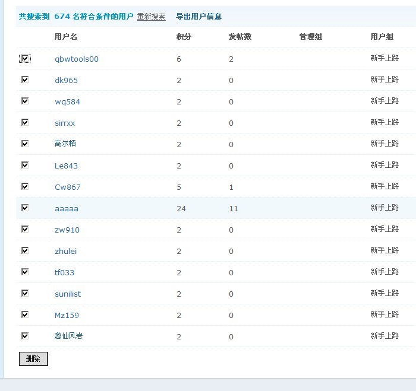Deselect the sirrxx row checkbox
416x391 pixels.
[25, 123]
